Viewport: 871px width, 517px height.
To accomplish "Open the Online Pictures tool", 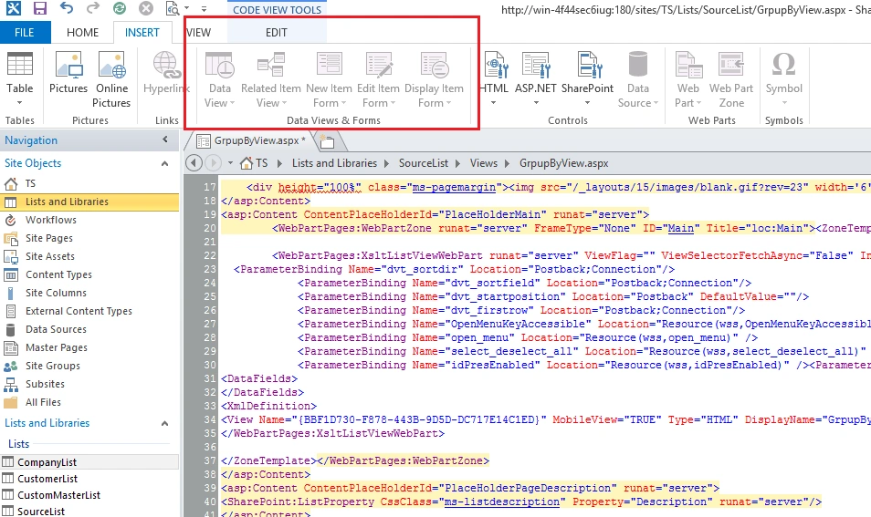I will pyautogui.click(x=111, y=79).
